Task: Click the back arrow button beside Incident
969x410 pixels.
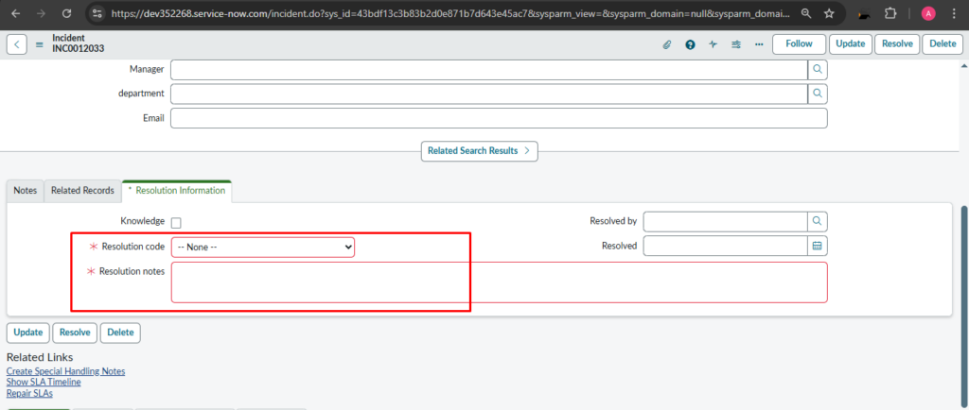Action: pyautogui.click(x=17, y=44)
